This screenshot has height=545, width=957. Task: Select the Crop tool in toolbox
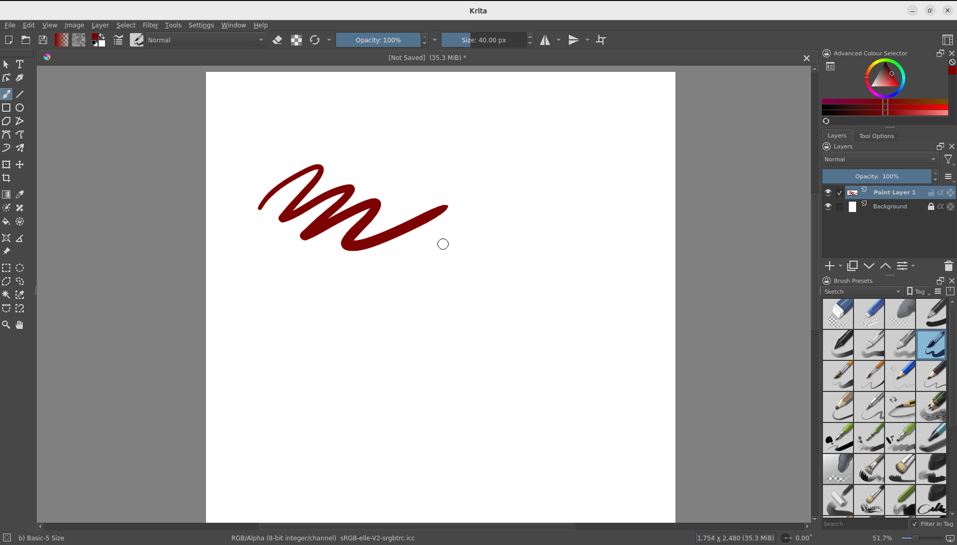pyautogui.click(x=6, y=178)
